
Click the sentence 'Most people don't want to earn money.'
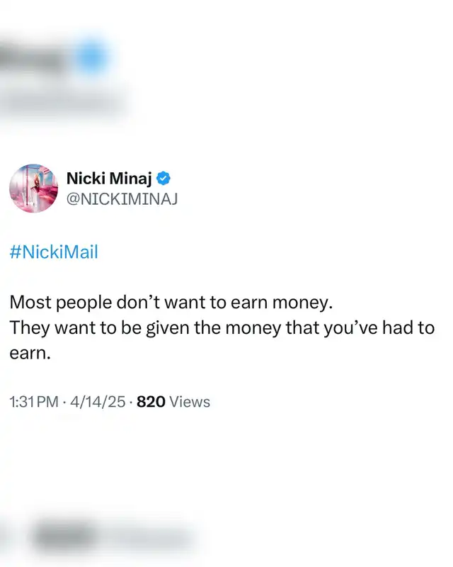point(171,303)
